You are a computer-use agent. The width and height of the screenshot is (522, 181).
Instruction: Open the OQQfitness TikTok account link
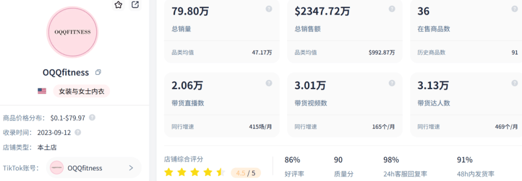94,167
